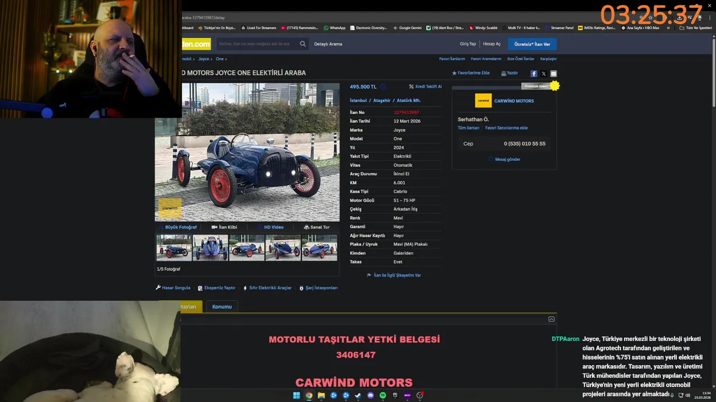Open the Sanal Tur view
Screen dimensions: 716x402
[317, 227]
